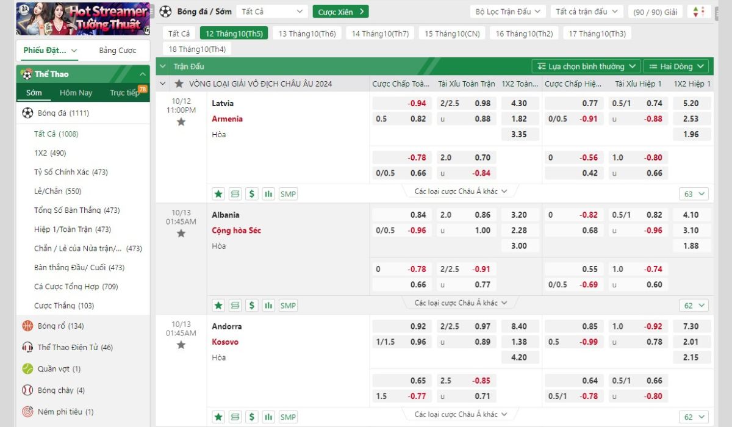Toggle favorite star for Andorra vs Kosovo match
732x427 pixels.
click(x=181, y=345)
